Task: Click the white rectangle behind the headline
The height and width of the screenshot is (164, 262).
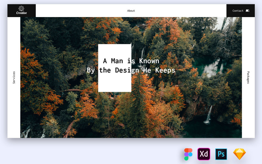Action: click(115, 84)
